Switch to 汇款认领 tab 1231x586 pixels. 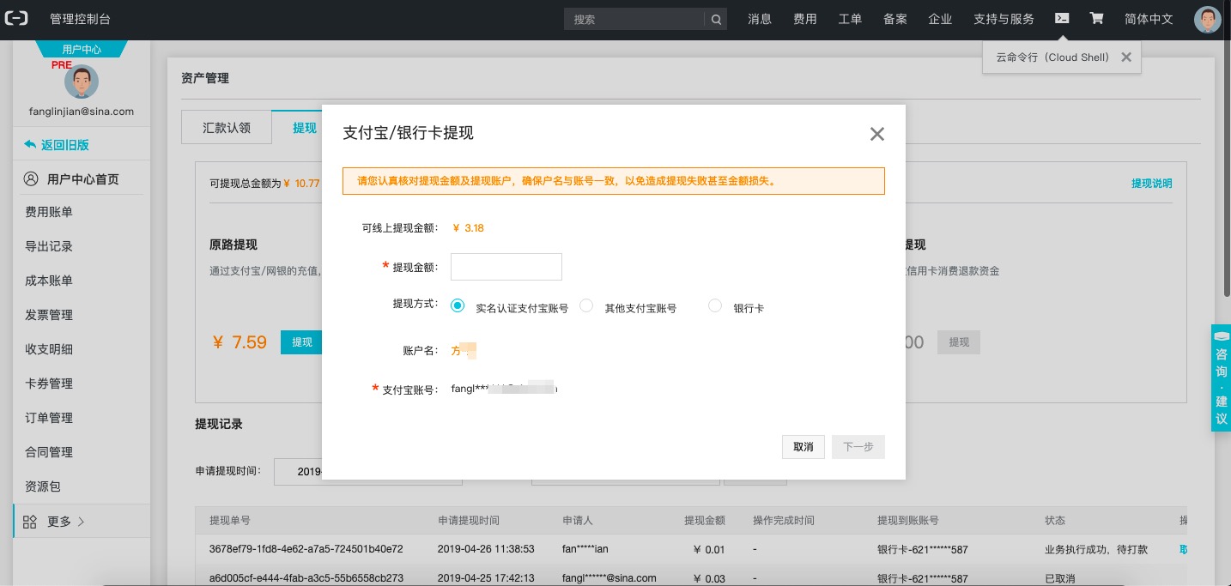click(x=227, y=127)
